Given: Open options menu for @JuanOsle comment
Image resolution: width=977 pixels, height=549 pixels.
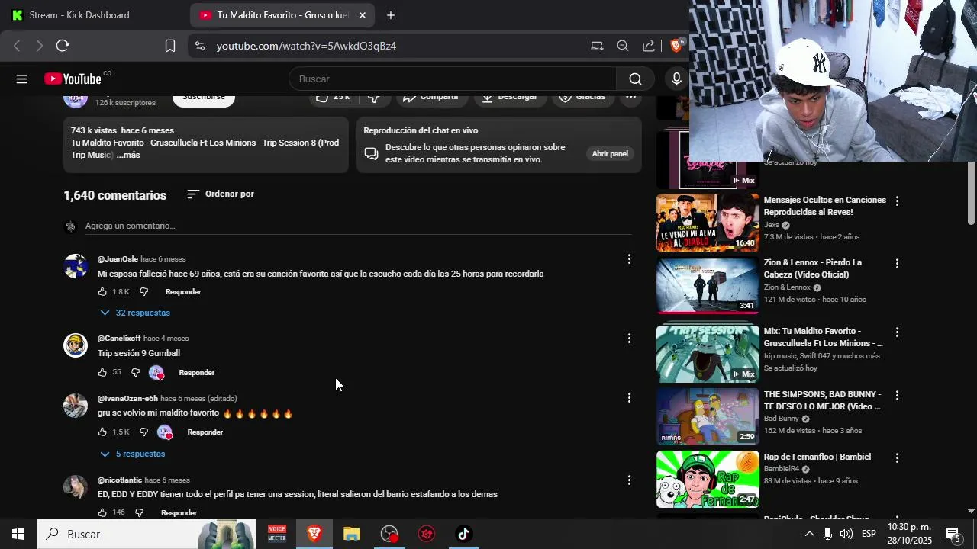Looking at the screenshot, I should pyautogui.click(x=629, y=259).
